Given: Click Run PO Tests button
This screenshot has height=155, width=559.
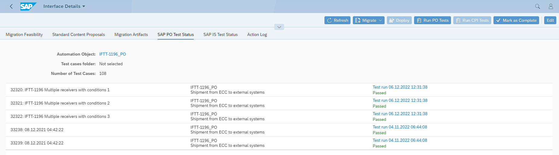Looking at the screenshot, I should click(x=432, y=20).
